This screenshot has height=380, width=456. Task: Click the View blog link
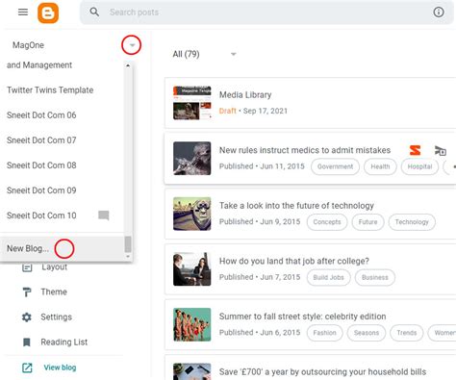pos(60,367)
